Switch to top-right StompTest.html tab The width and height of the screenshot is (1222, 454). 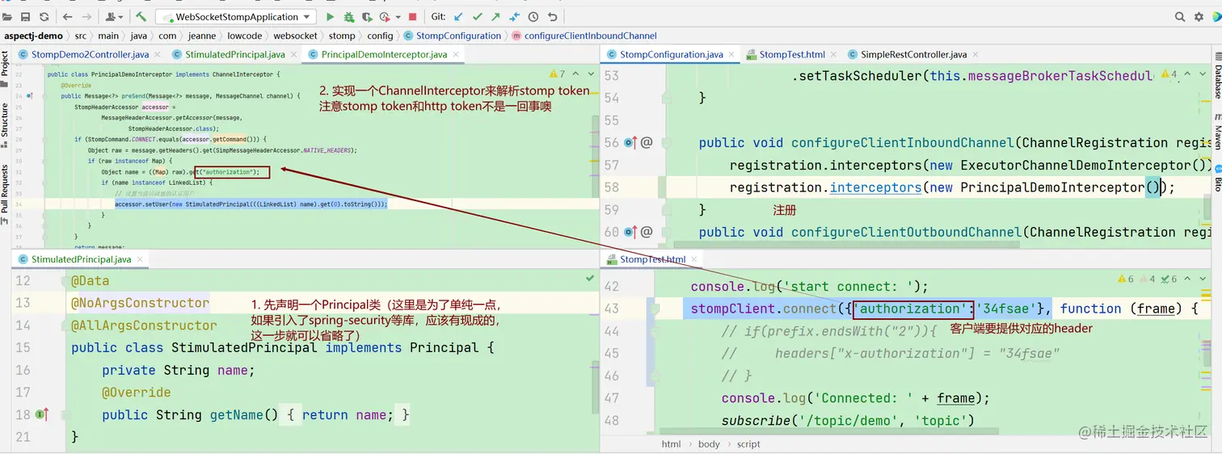point(792,54)
